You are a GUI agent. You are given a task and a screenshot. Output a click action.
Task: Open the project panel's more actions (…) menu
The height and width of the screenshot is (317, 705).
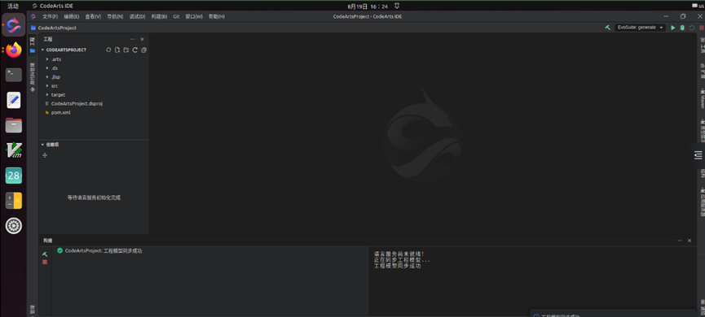coord(132,40)
